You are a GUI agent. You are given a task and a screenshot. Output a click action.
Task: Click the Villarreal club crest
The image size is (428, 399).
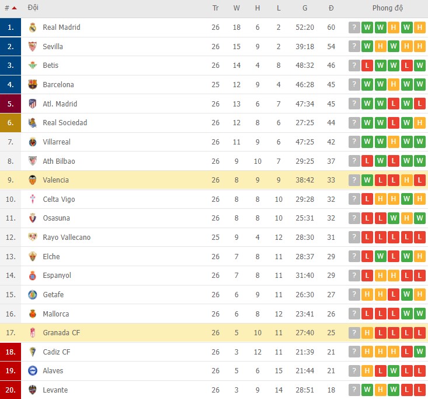(33, 142)
